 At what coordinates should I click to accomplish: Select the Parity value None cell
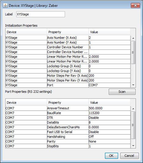pos(110,141)
